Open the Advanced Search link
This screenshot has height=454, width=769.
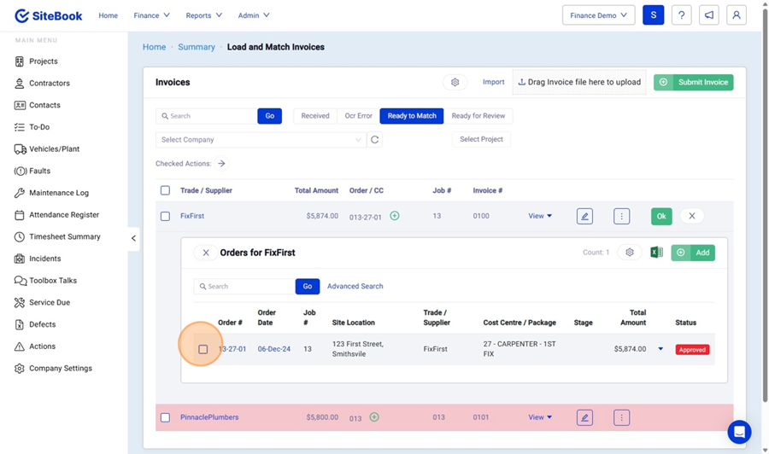click(x=355, y=287)
